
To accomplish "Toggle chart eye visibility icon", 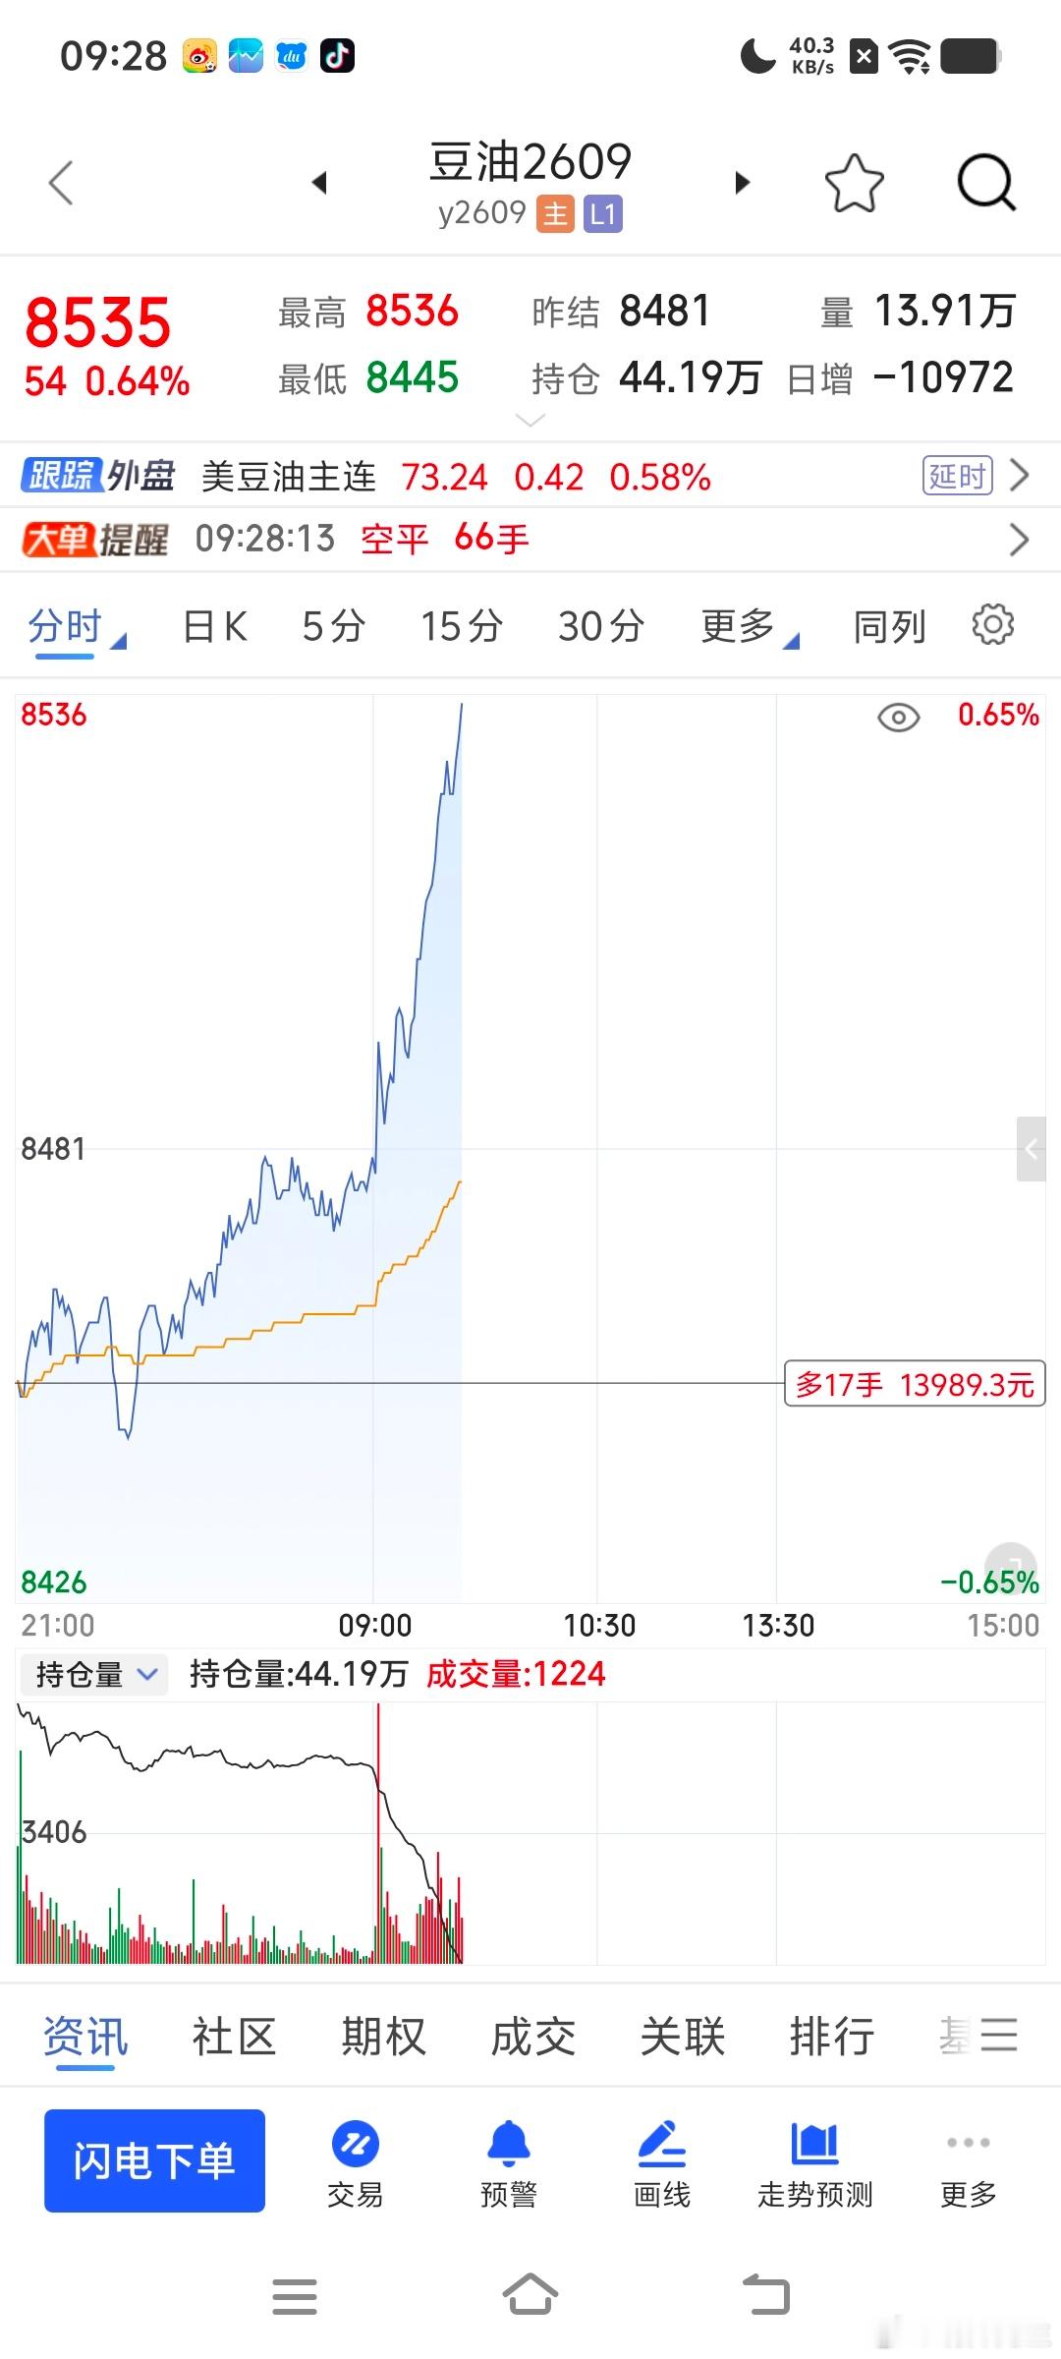I will coord(898,718).
